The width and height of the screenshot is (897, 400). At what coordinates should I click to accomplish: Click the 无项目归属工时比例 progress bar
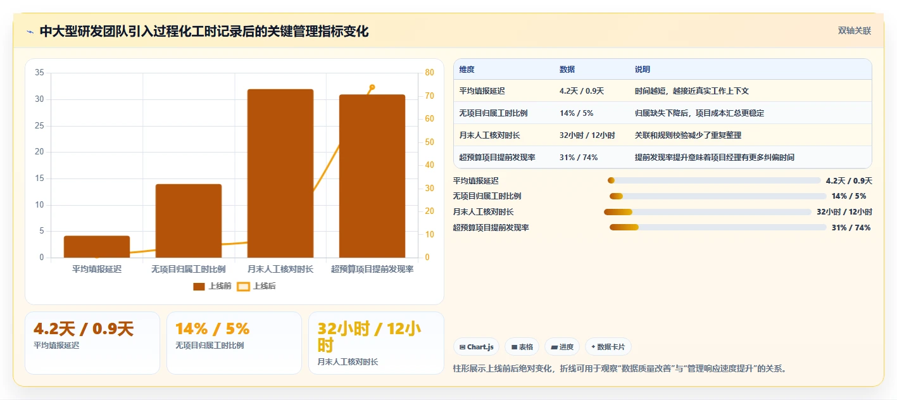pyautogui.click(x=718, y=196)
